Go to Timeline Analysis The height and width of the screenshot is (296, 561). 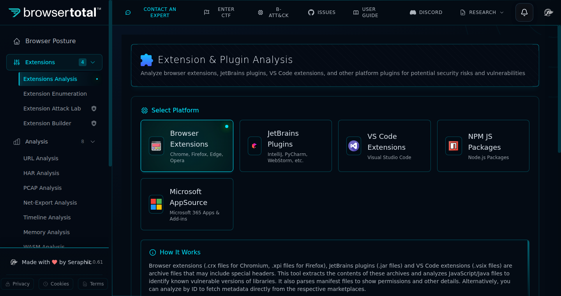pyautogui.click(x=60, y=217)
